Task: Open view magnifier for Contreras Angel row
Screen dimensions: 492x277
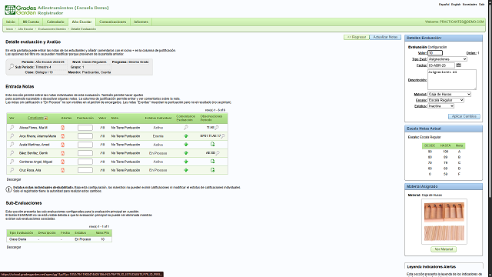Action: (x=12, y=162)
